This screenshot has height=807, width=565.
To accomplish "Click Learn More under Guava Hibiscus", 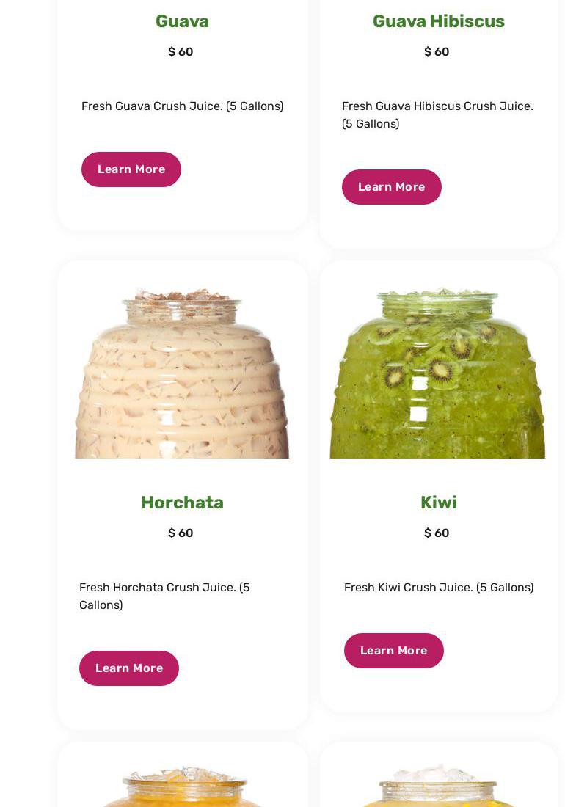I will [392, 187].
